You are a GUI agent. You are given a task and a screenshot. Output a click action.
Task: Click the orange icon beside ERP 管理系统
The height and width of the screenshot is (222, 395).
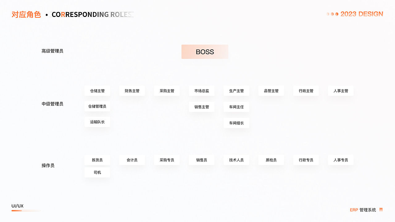point(381,210)
